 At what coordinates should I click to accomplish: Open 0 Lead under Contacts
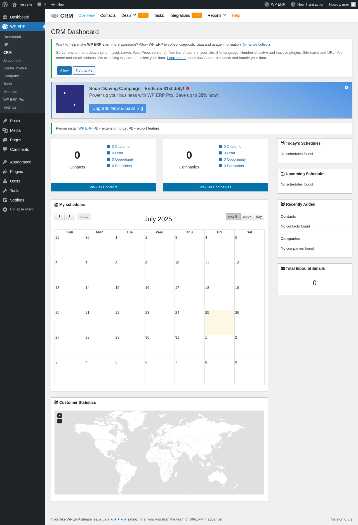tap(117, 153)
